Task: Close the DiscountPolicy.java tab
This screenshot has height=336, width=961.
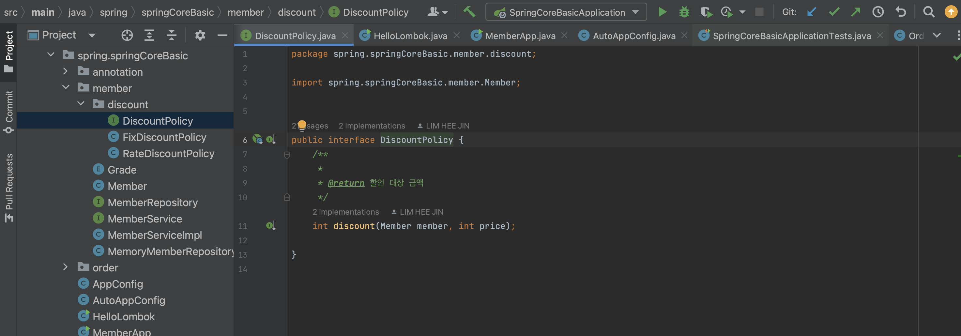Action: click(345, 36)
